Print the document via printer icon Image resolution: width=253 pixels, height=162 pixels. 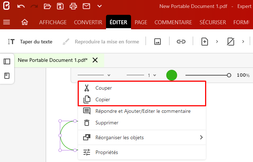tap(73, 6)
